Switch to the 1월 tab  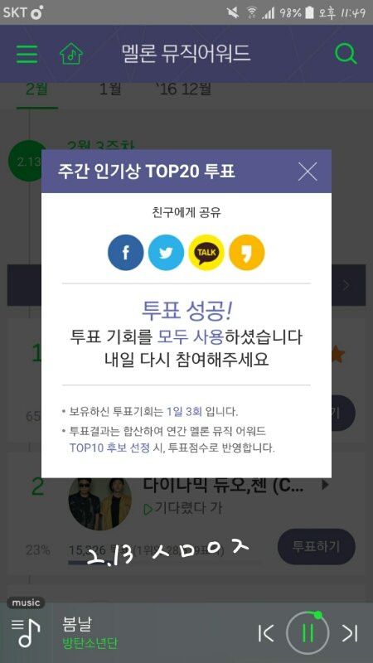[x=110, y=90]
